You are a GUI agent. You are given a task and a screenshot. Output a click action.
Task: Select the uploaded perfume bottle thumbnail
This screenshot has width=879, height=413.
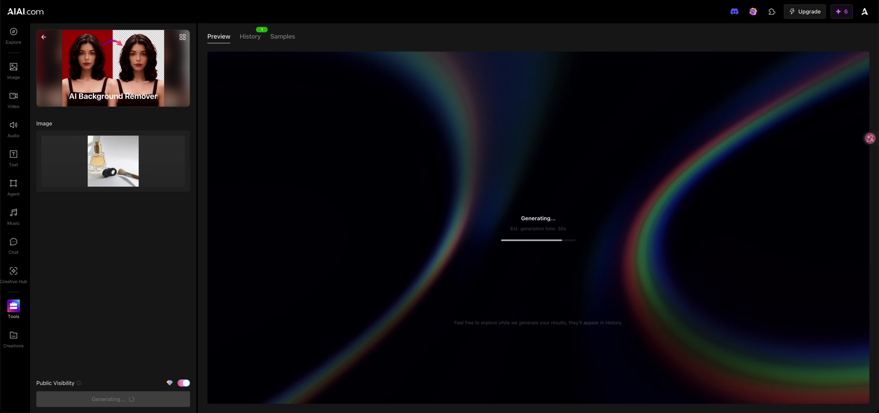pyautogui.click(x=113, y=161)
